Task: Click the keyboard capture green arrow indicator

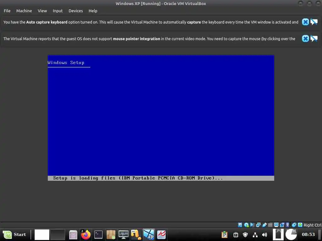Action: [x=300, y=225]
